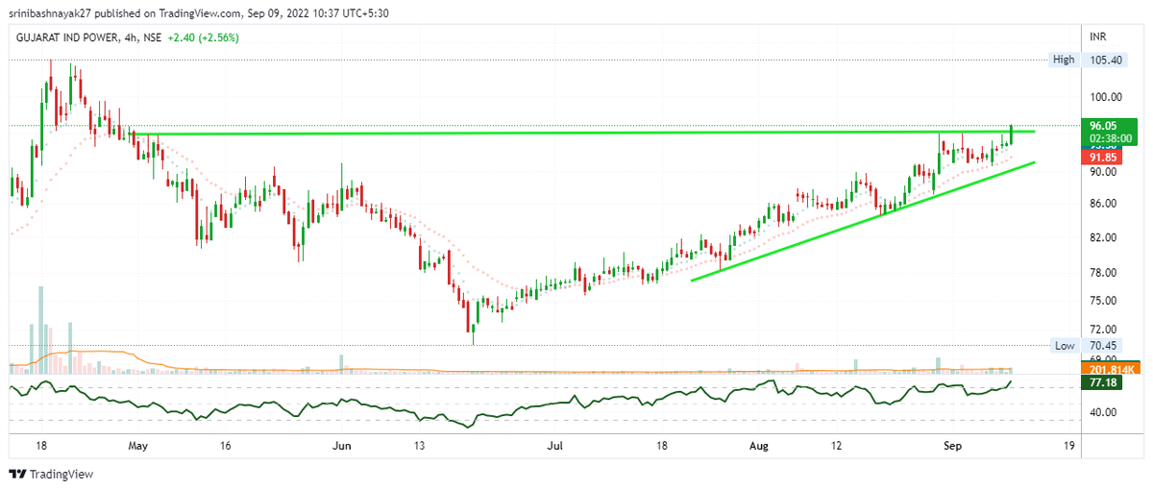Click the Sep date axis label
Screen dimensions: 1153x490
click(952, 446)
